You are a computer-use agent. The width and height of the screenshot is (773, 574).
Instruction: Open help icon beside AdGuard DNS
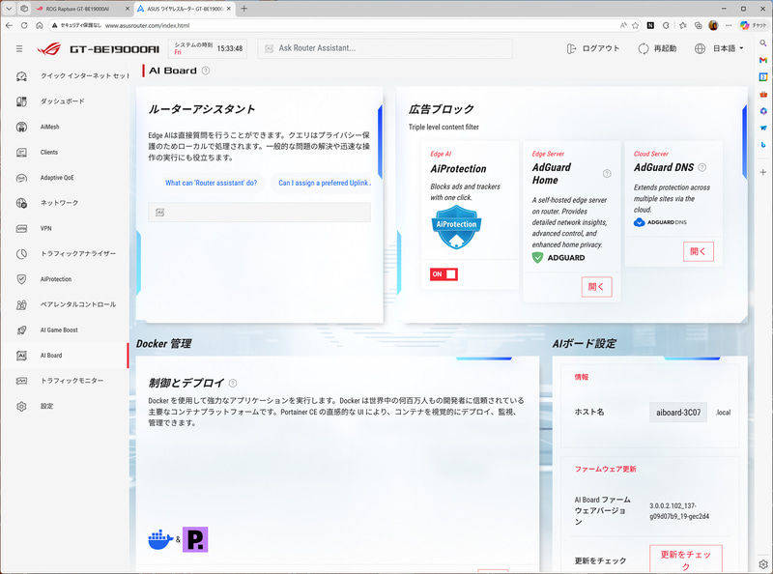click(702, 168)
